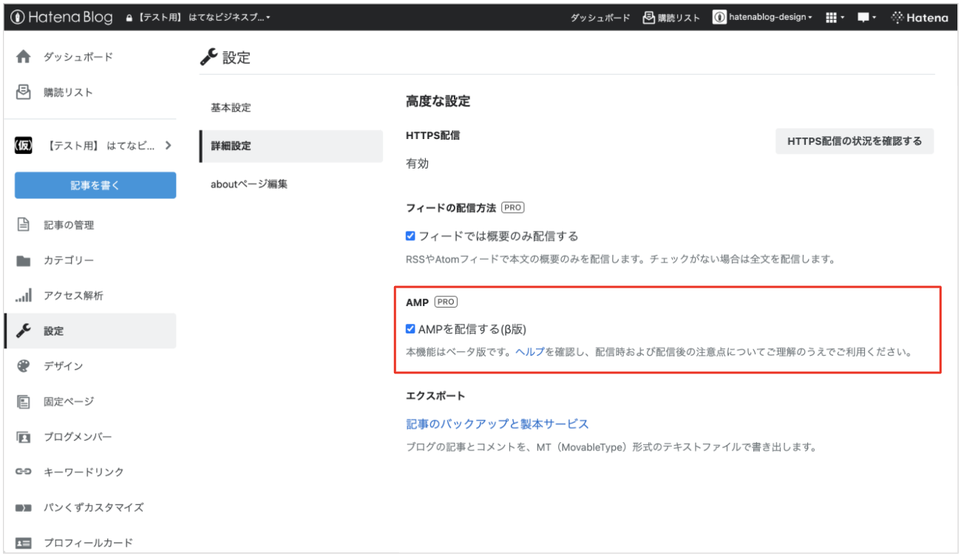Open keyword link via the chain icon
This screenshot has width=964, height=559.
point(24,472)
